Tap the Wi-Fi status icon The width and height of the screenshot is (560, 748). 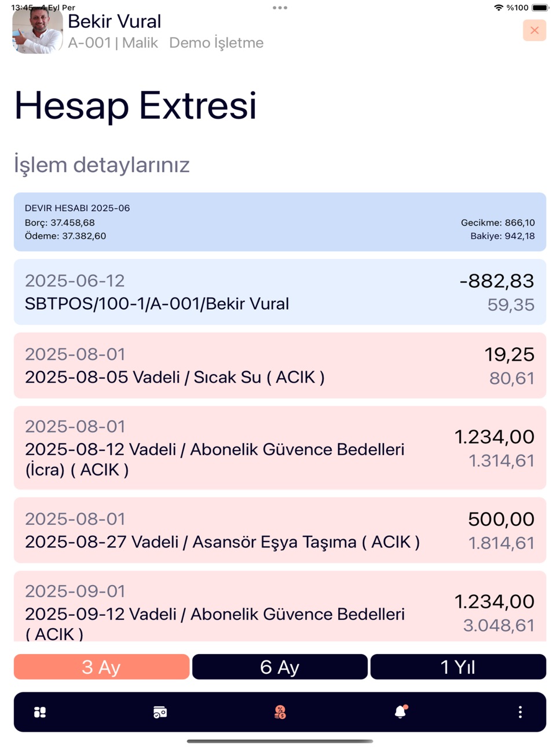[x=498, y=8]
